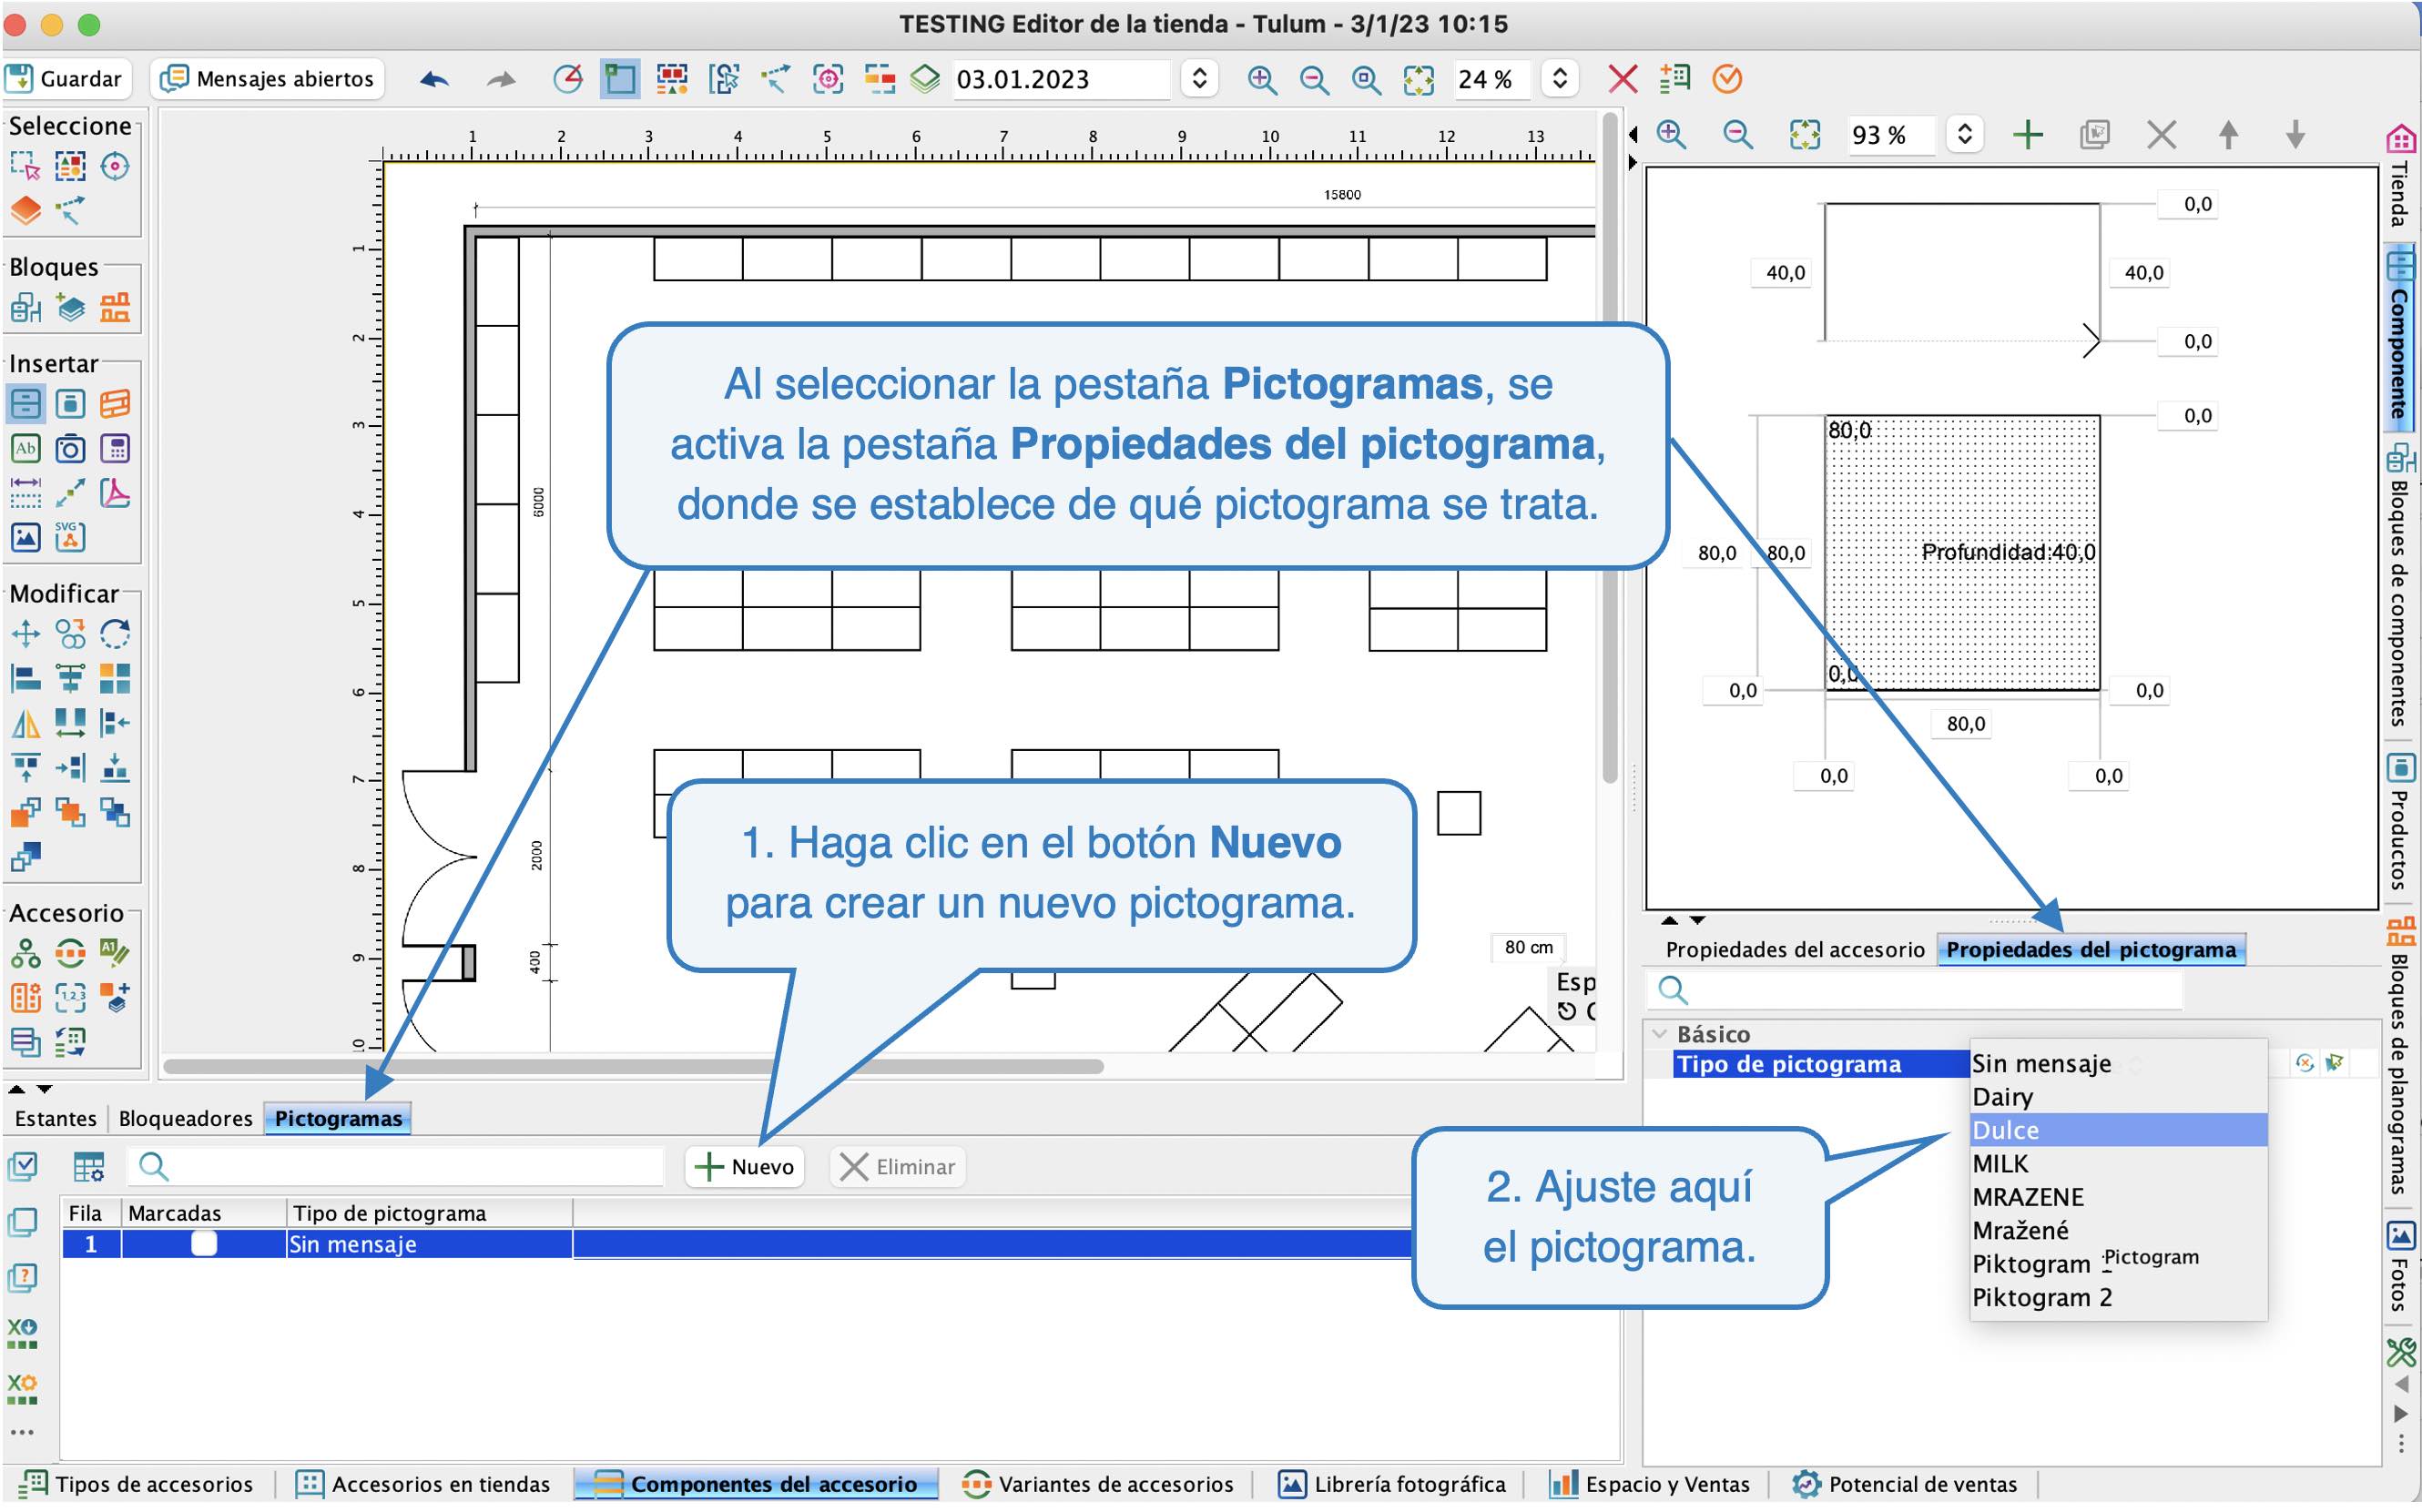
Task: Click the Nuevo button
Action: point(744,1167)
